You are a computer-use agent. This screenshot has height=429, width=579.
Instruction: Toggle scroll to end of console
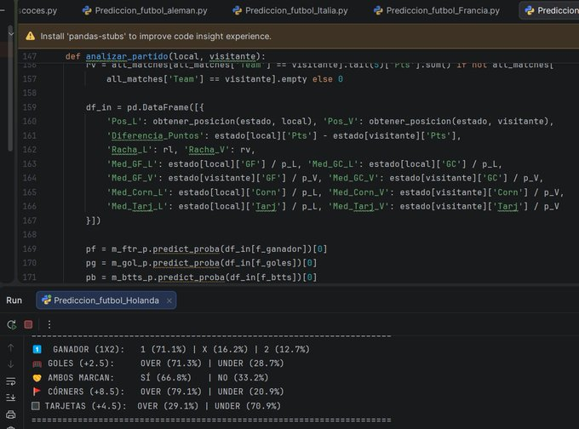[11, 398]
